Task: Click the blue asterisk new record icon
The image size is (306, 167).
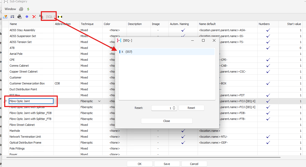Action: point(27,17)
